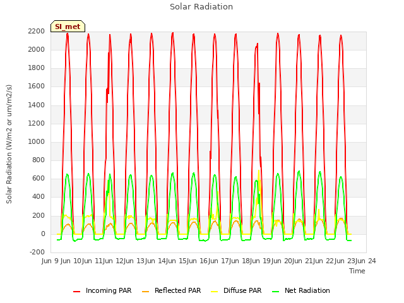Screen dimensions: 404x303
Task: Click the Jun 20 Net Radiation peak
Action: click(x=299, y=171)
